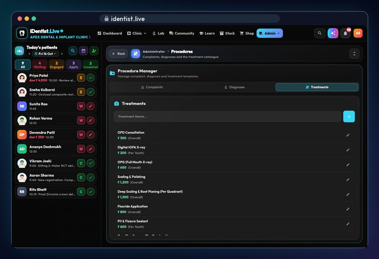Select the Treatments tab

tap(317, 87)
